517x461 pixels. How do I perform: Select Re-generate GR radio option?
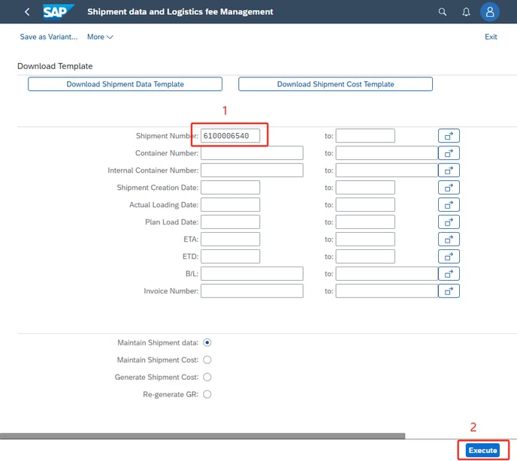point(207,394)
